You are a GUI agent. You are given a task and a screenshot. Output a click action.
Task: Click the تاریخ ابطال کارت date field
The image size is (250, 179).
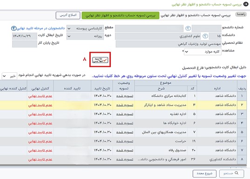[x=25, y=36]
